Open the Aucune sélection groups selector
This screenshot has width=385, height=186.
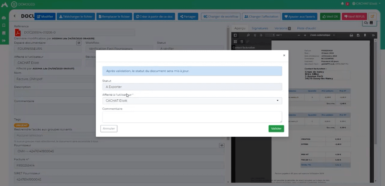click(x=119, y=135)
